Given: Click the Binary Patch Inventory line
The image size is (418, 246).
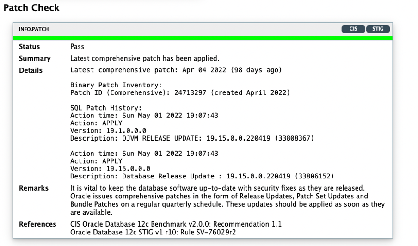Looking at the screenshot, I should click(x=116, y=85).
